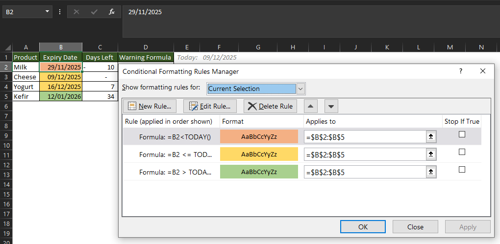The width and height of the screenshot is (500, 244).
Task: Enable Stop If True for =B2<TODAY() rule
Action: point(462,135)
